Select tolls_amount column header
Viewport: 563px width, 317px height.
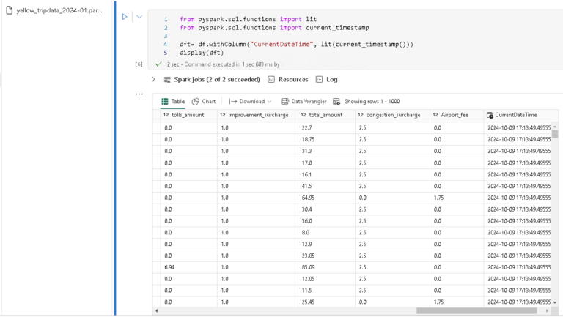tap(188, 115)
